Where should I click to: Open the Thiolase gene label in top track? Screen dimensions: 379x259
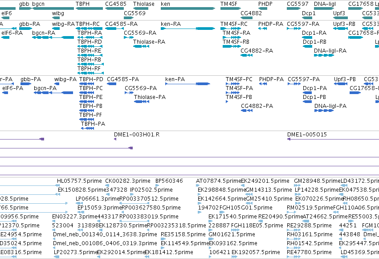[x=143, y=4]
